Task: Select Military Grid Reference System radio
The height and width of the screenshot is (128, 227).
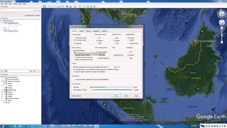Action: coord(74,59)
